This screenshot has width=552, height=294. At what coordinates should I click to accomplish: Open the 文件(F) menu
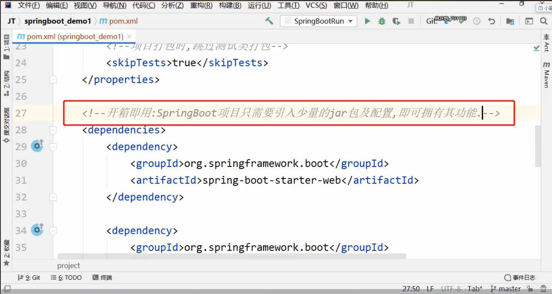click(x=29, y=5)
